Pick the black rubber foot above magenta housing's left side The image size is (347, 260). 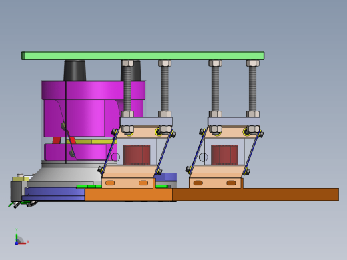(75, 70)
